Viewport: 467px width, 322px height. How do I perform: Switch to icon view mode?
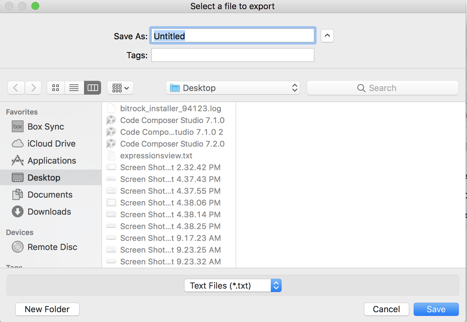tap(56, 88)
